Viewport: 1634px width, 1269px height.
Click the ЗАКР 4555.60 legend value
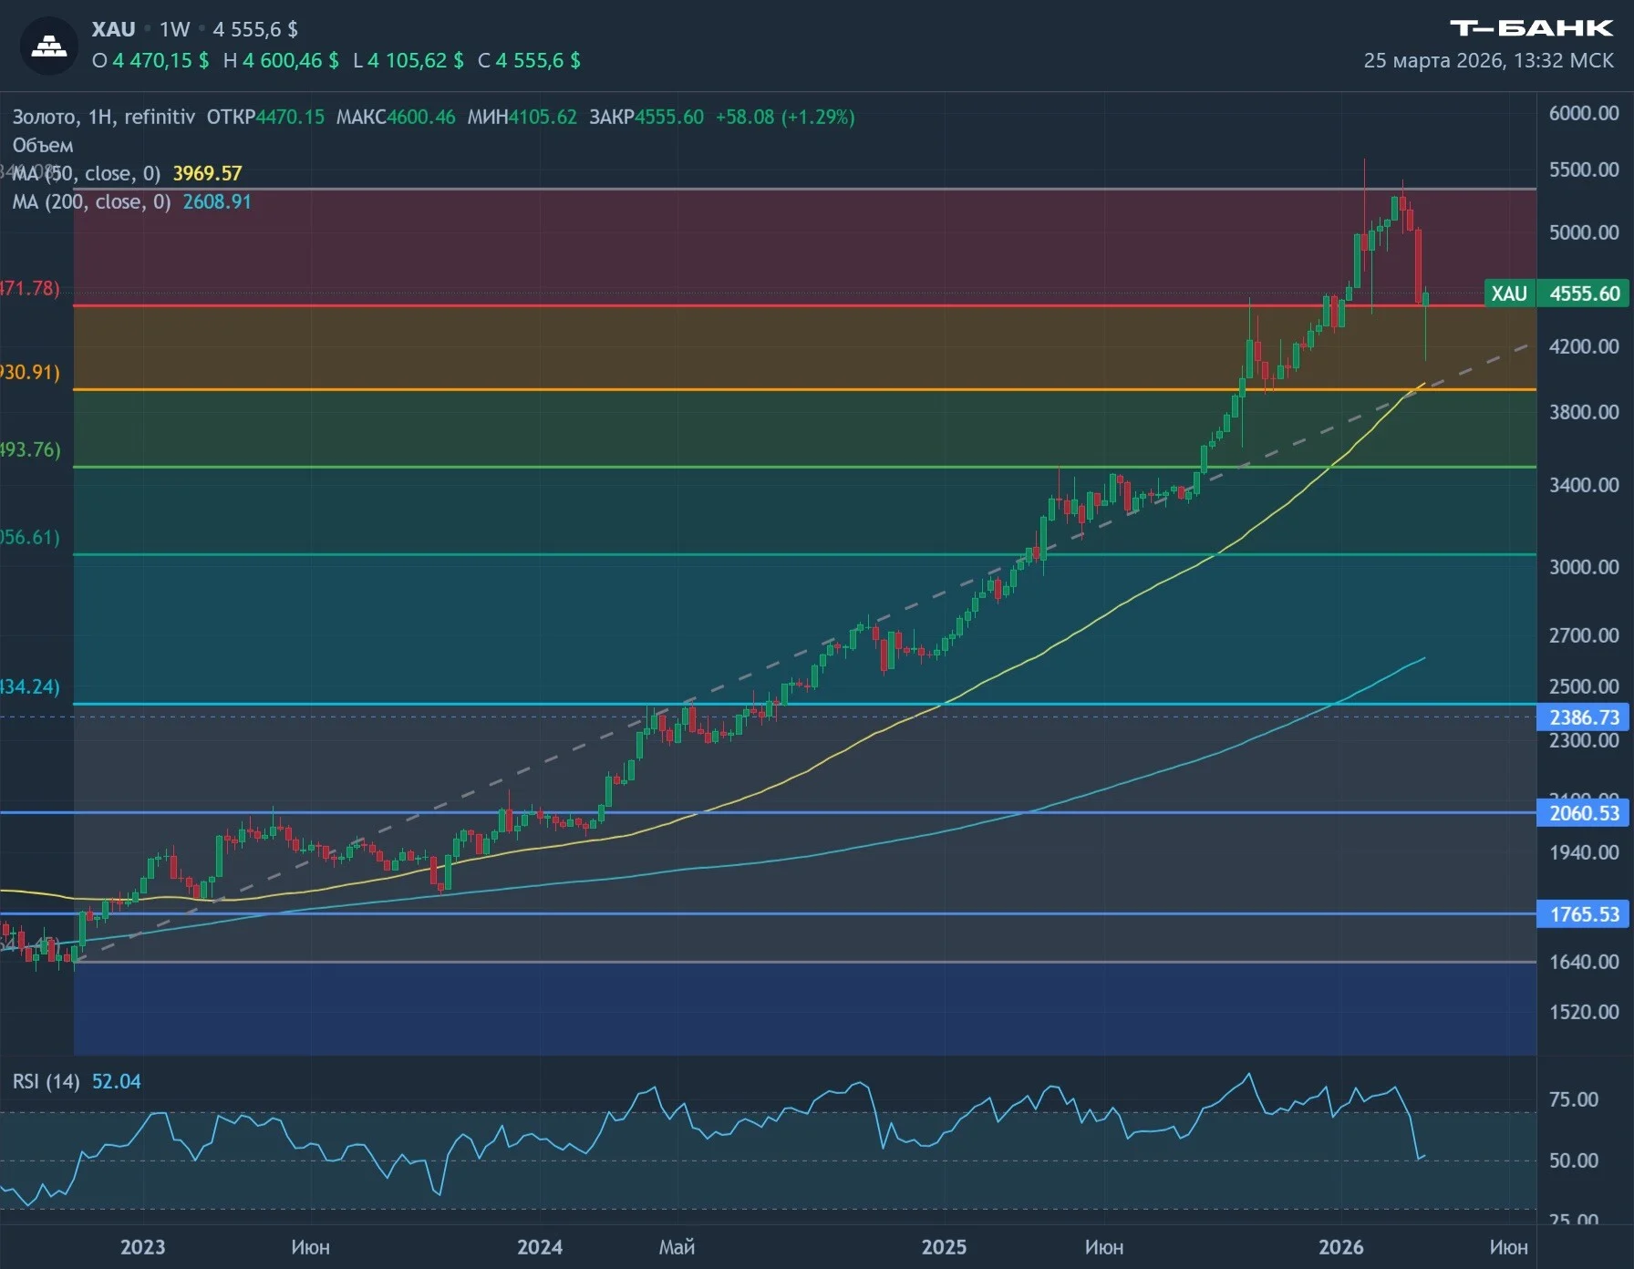tap(646, 117)
